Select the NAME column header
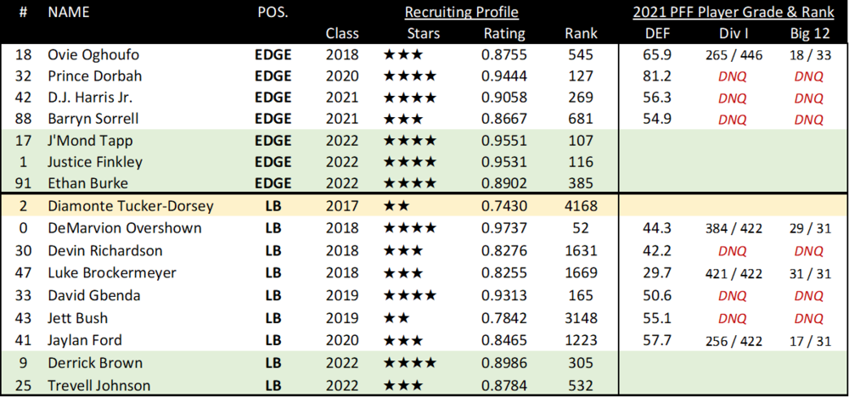The height and width of the screenshot is (397, 849). [69, 12]
